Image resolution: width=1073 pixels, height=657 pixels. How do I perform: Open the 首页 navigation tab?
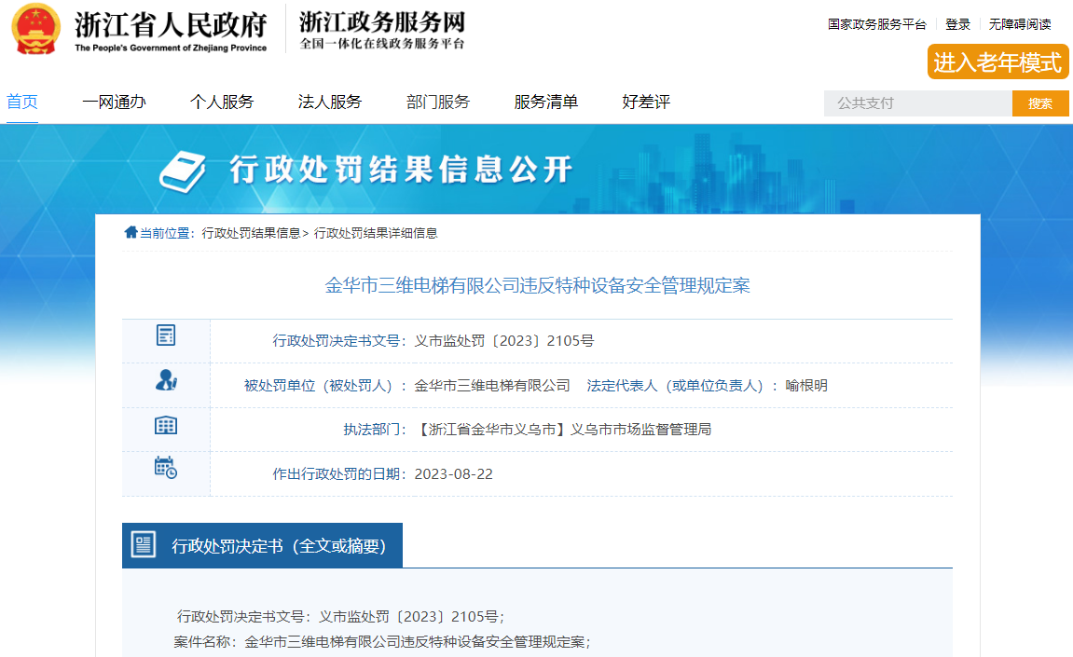(x=22, y=103)
